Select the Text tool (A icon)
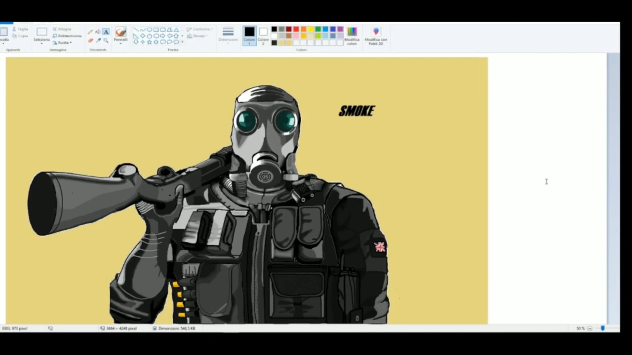 [x=106, y=32]
